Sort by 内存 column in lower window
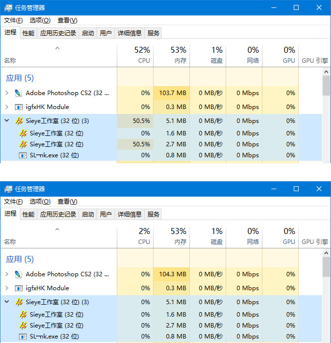 click(171, 236)
